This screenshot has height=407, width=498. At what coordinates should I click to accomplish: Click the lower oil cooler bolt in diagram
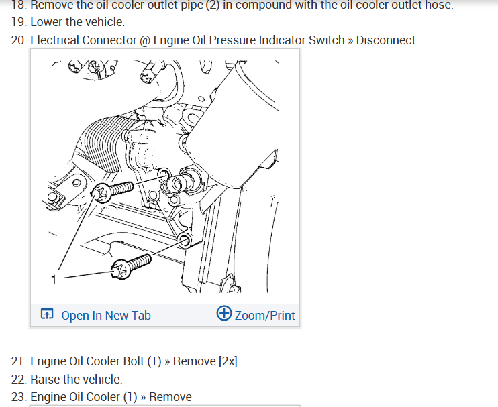[131, 267]
